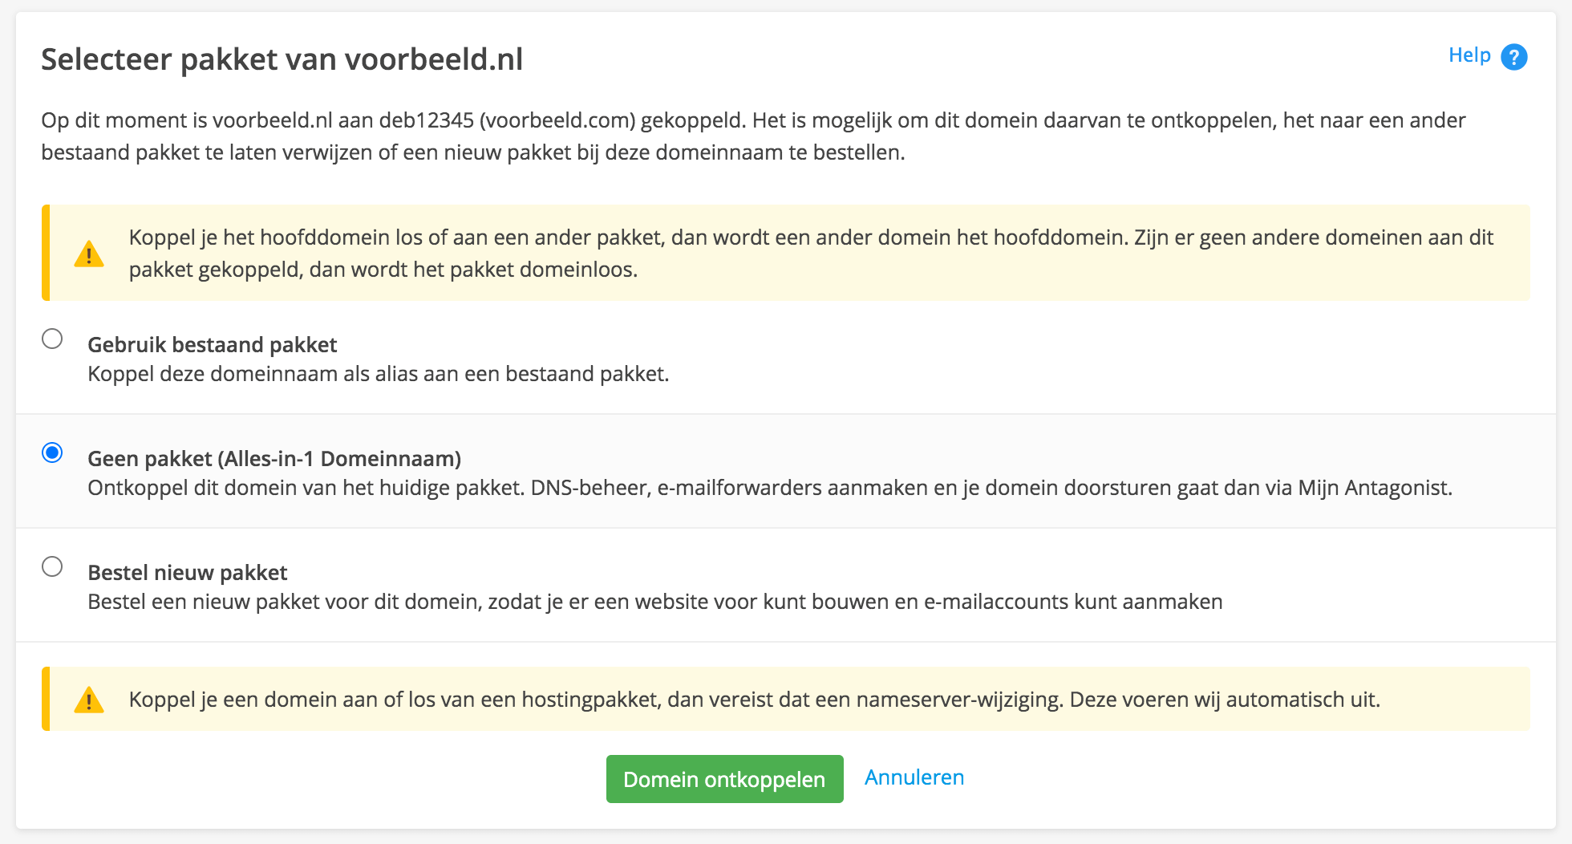Click the yellow left bar of the hoofddomein warning
This screenshot has width=1572, height=844.
pos(46,253)
